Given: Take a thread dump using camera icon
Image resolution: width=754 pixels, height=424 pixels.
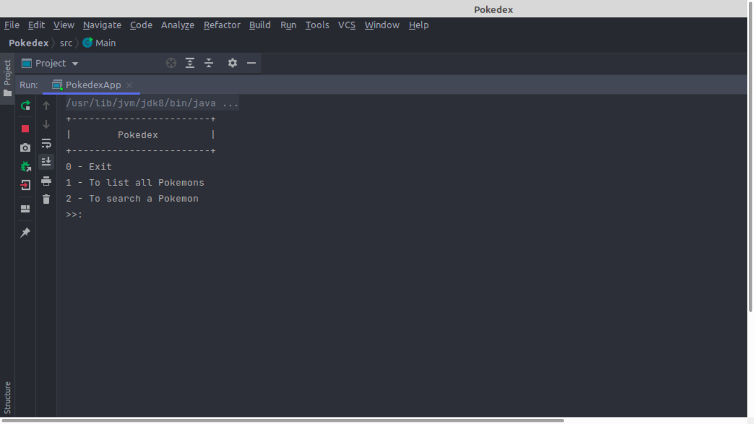Looking at the screenshot, I should tap(25, 147).
